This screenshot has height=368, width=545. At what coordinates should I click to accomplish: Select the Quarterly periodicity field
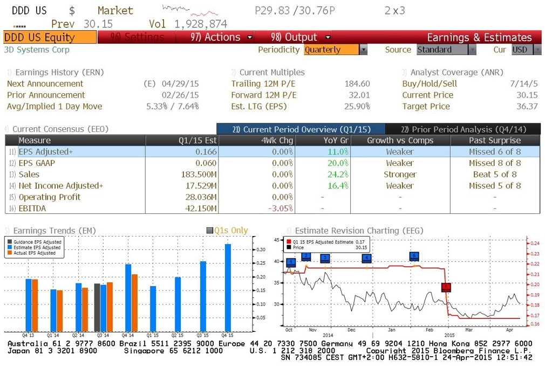[x=332, y=50]
